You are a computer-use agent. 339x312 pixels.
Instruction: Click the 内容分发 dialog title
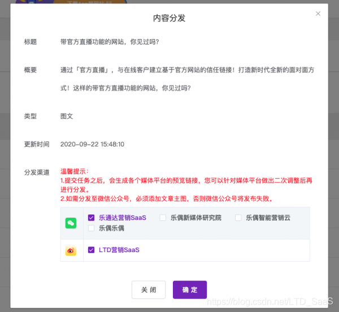click(169, 18)
